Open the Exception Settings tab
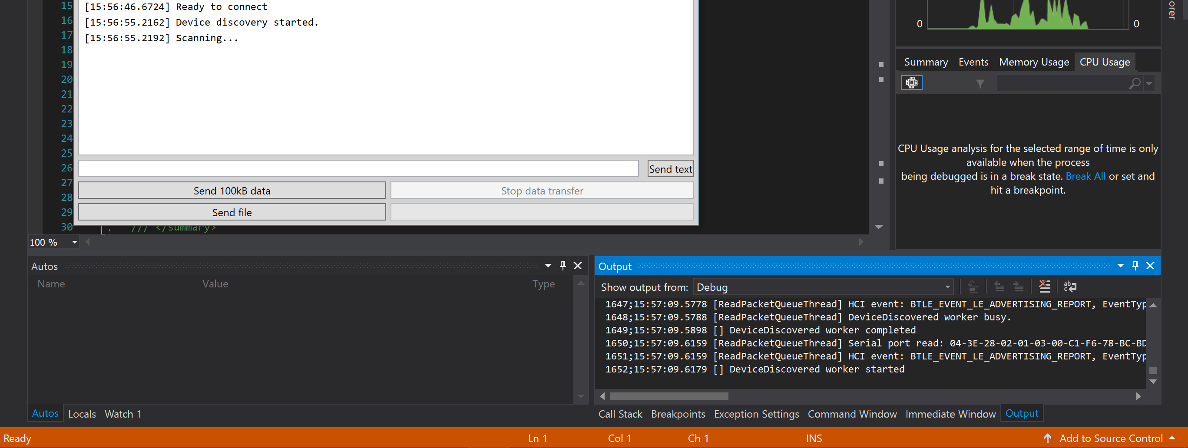Viewport: 1188px width, 448px height. [x=756, y=414]
